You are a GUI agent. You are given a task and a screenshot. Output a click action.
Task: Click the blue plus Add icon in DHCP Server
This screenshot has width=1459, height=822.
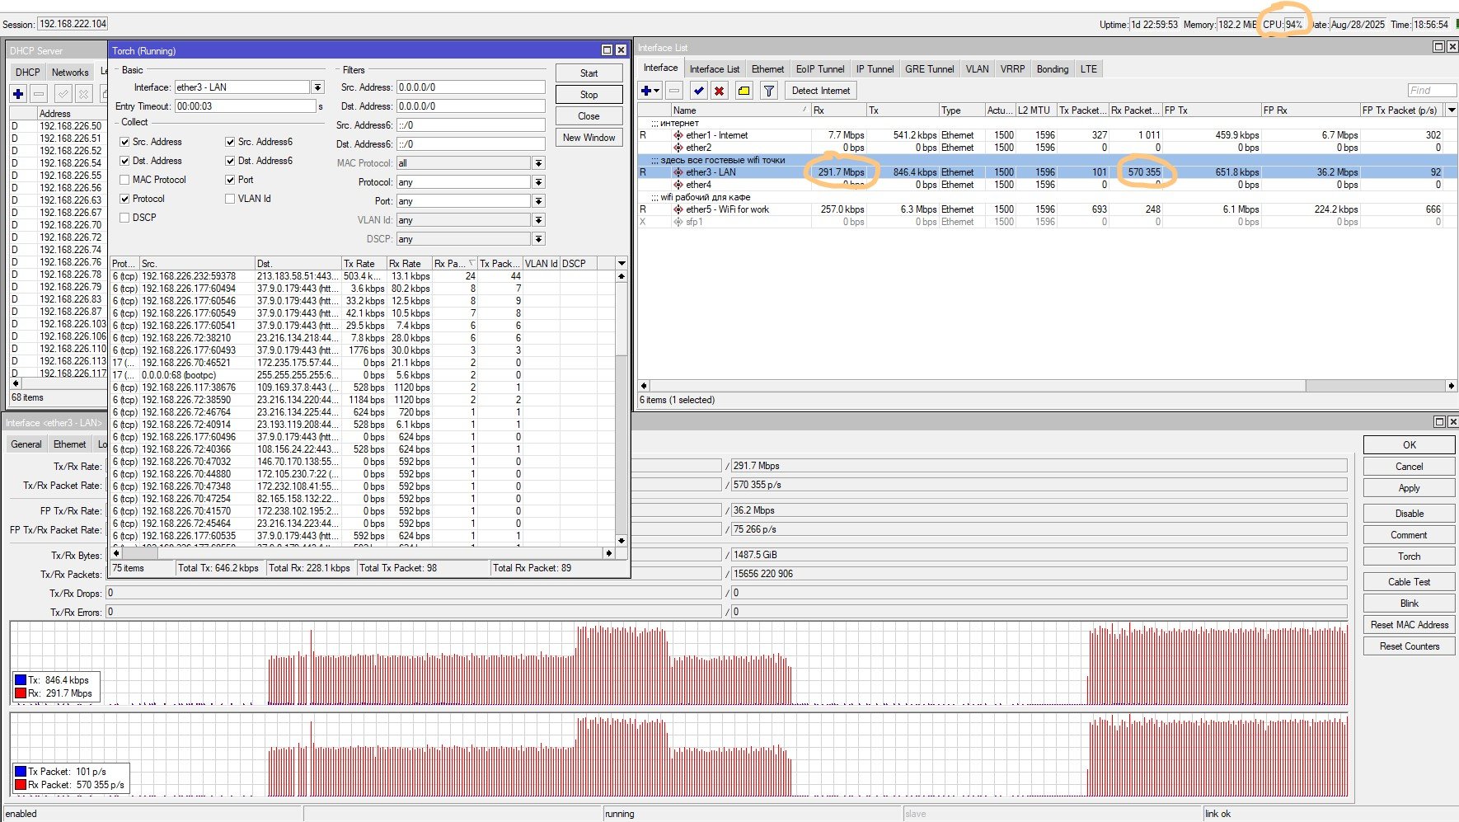coord(18,94)
